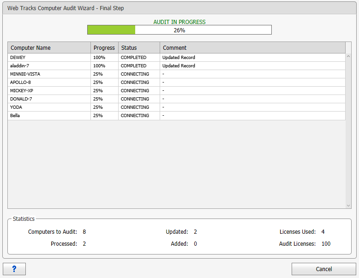Sort by Progress column header
This screenshot has width=359, height=278.
click(104, 47)
